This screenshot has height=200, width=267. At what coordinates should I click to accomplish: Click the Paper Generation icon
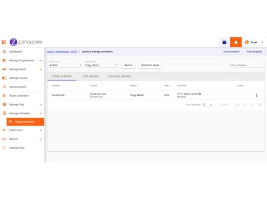(4, 95)
